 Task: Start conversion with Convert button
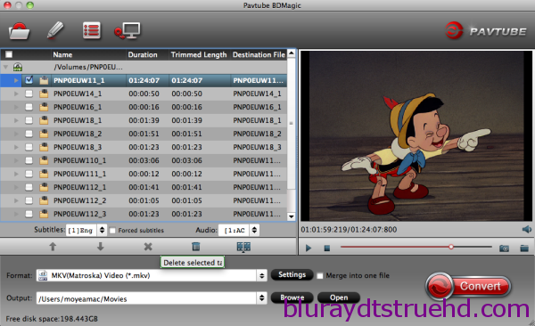[468, 286]
